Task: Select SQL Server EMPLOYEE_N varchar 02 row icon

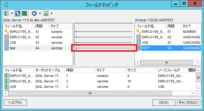Action: 6,37
